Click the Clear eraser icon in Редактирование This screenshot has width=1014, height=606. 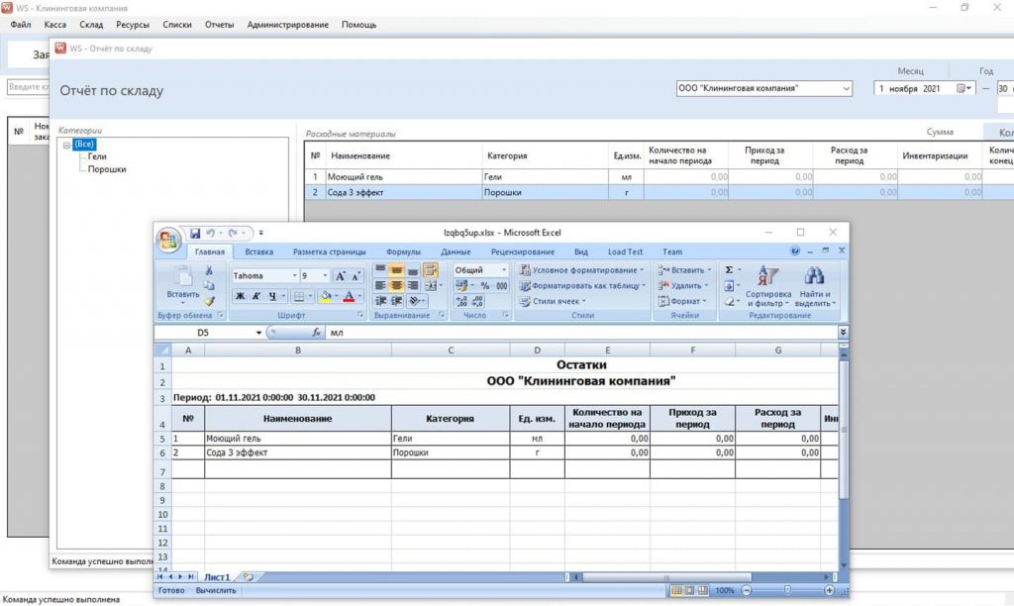point(729,301)
